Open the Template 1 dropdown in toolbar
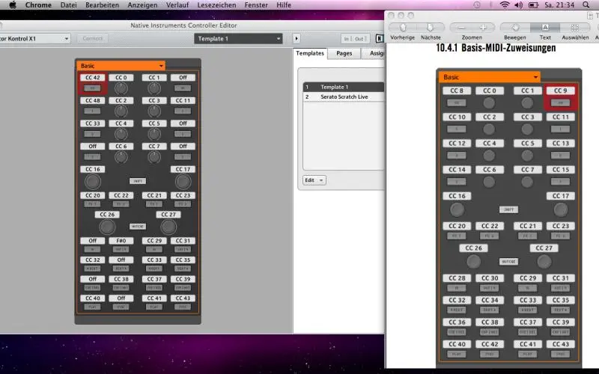This screenshot has height=374, width=599. (238, 38)
